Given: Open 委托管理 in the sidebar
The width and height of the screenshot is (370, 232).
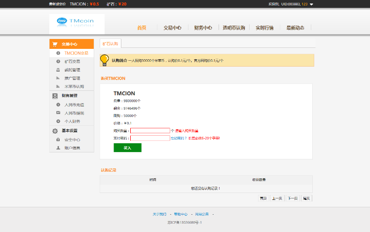Looking at the screenshot, I should point(72,70).
